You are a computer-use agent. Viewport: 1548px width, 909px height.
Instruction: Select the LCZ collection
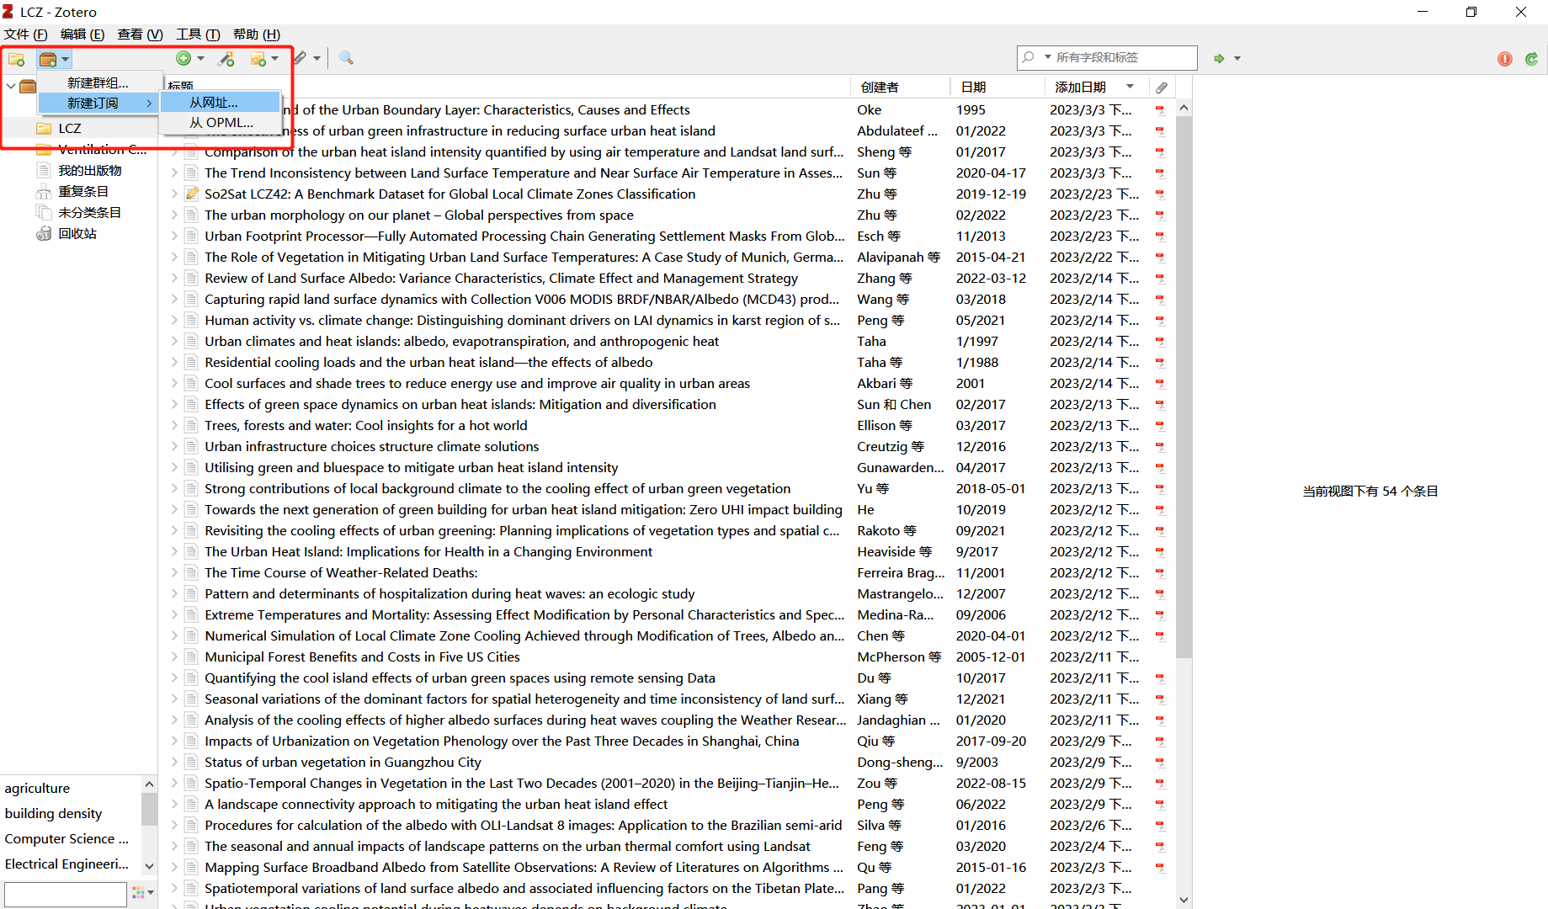coord(70,128)
